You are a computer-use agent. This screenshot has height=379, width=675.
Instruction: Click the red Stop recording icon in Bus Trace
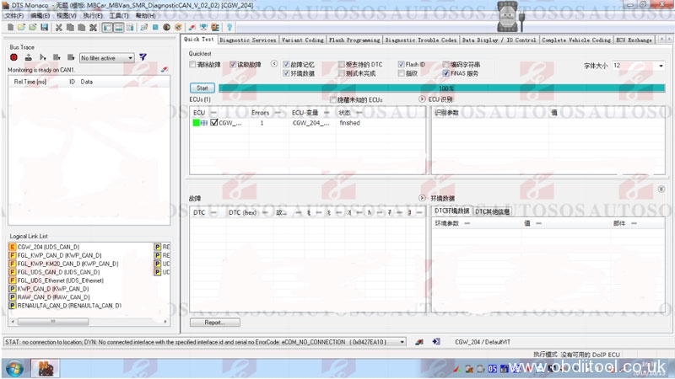click(x=13, y=57)
